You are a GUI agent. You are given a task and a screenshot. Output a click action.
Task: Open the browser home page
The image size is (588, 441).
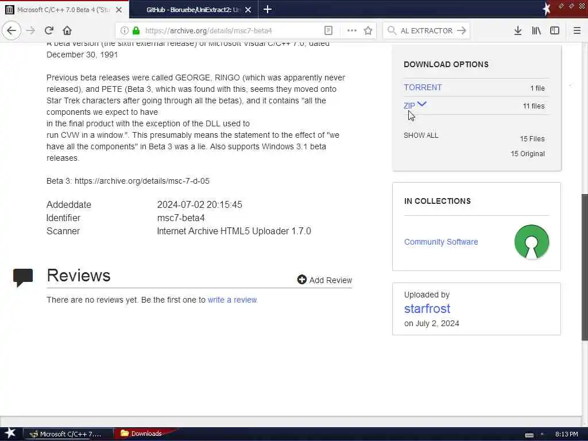tap(67, 30)
